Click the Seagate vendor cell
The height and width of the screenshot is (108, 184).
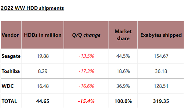pyautogui.click(x=11, y=56)
